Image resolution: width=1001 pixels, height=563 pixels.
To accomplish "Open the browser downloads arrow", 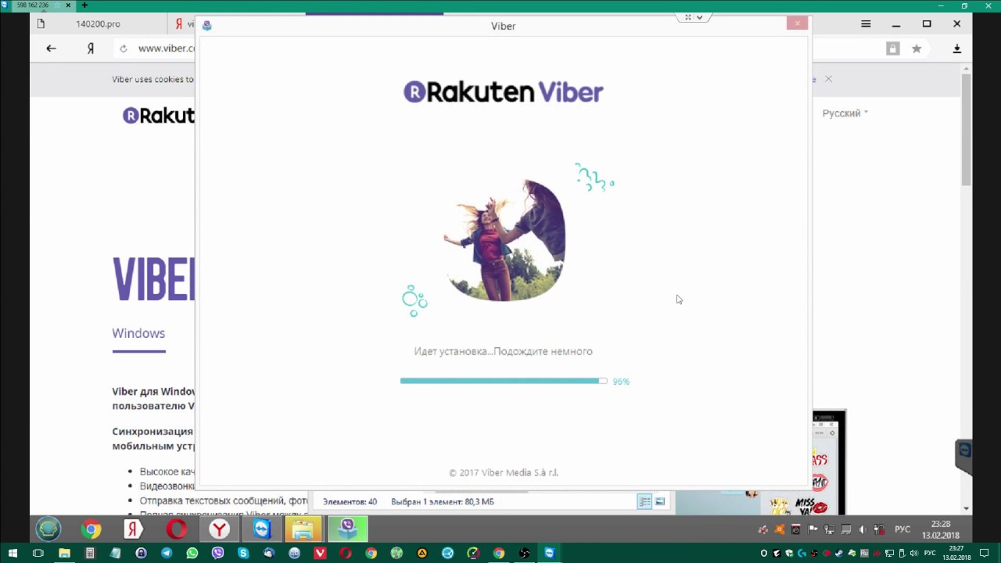I will pyautogui.click(x=956, y=48).
